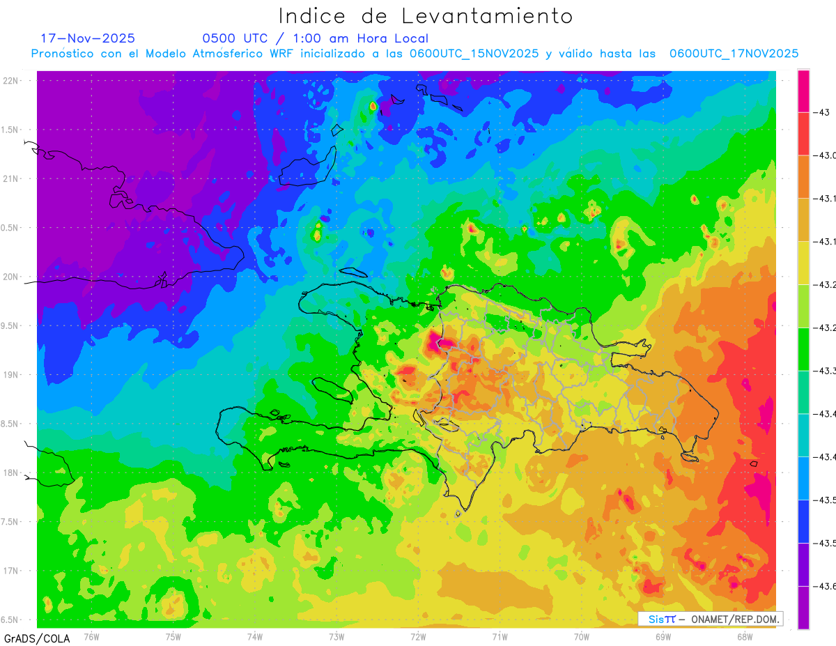
Task: Click the "17N" latitude label
Action: [11, 571]
